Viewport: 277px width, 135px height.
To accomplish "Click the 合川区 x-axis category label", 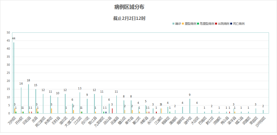I will (86, 119).
